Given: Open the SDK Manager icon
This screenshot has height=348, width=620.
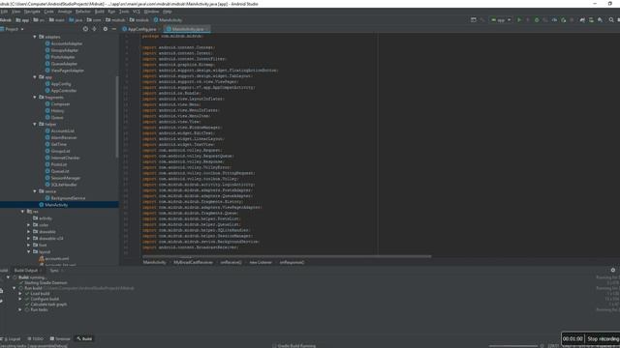Looking at the screenshot, I should coord(600,19).
